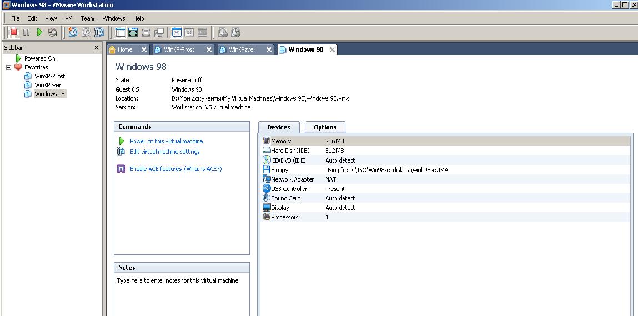Open the Team menu
The height and width of the screenshot is (316, 638).
coord(87,18)
